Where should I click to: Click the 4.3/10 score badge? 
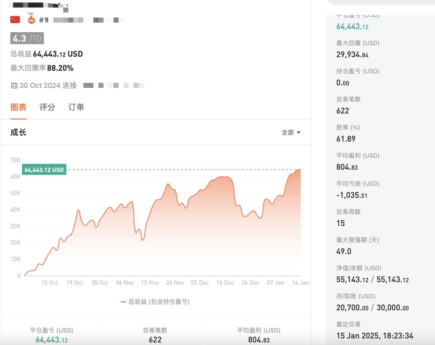pyautogui.click(x=27, y=38)
